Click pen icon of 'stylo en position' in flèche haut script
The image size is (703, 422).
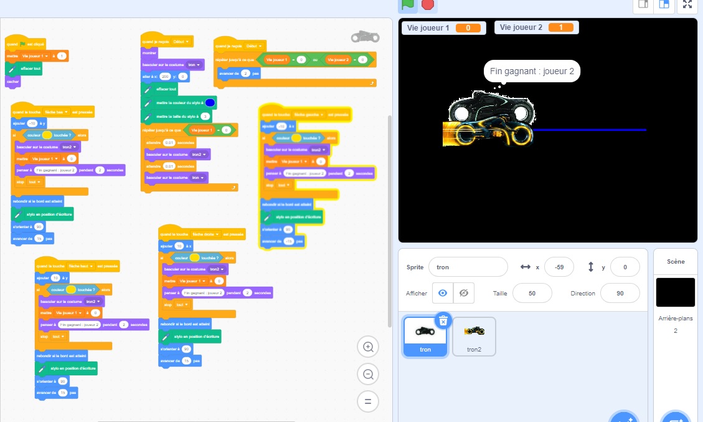42,368
